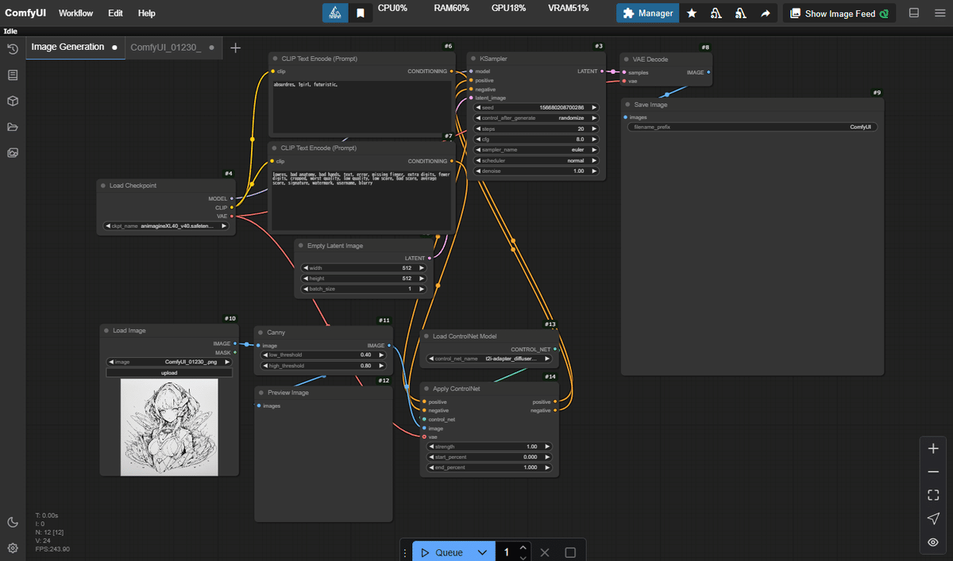953x561 pixels.
Task: Open the hamburger menu top right
Action: pos(939,13)
